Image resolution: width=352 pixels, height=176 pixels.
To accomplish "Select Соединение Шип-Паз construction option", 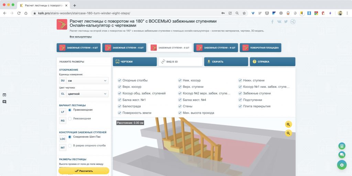I will tap(70, 137).
